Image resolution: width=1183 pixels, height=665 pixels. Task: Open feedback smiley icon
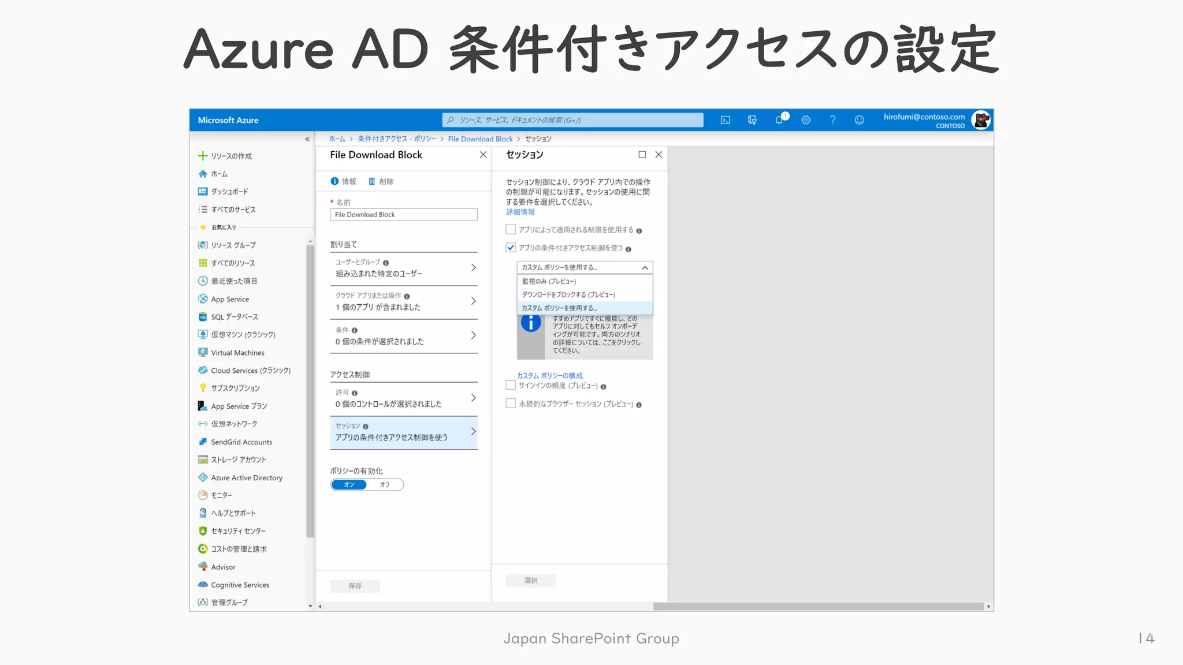point(860,120)
